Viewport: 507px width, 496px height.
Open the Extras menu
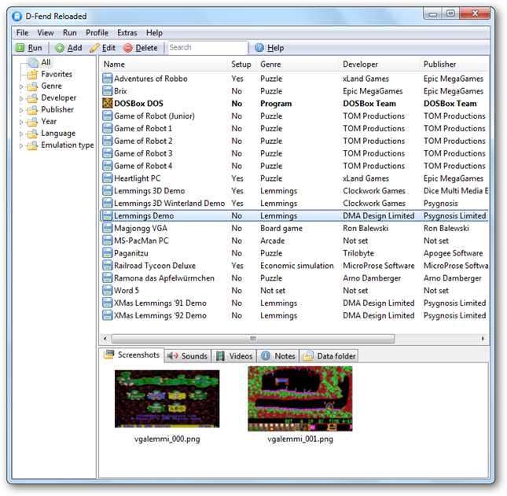(126, 33)
